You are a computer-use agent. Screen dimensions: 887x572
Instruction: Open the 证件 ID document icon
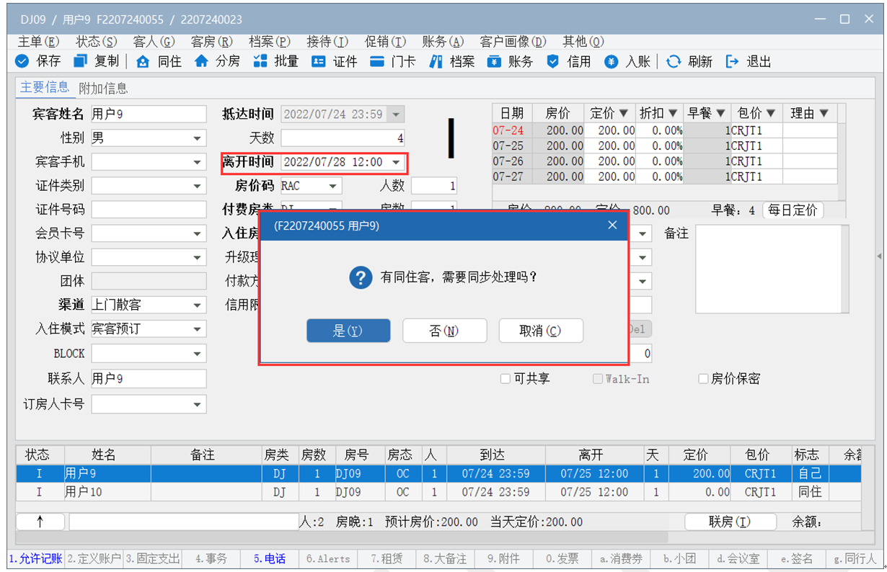click(319, 61)
